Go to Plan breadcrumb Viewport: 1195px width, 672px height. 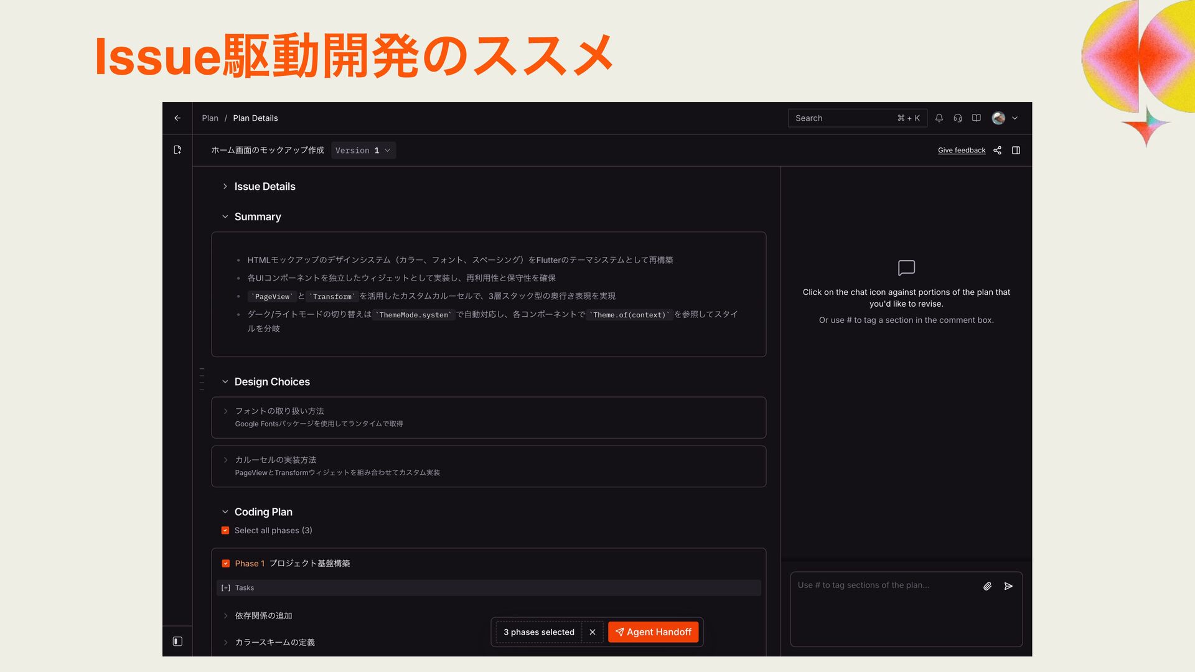point(210,118)
